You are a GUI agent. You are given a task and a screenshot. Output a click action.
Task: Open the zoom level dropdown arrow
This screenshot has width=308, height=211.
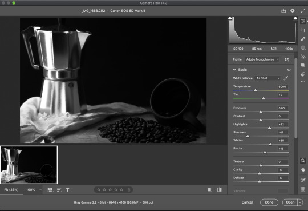tap(40, 190)
